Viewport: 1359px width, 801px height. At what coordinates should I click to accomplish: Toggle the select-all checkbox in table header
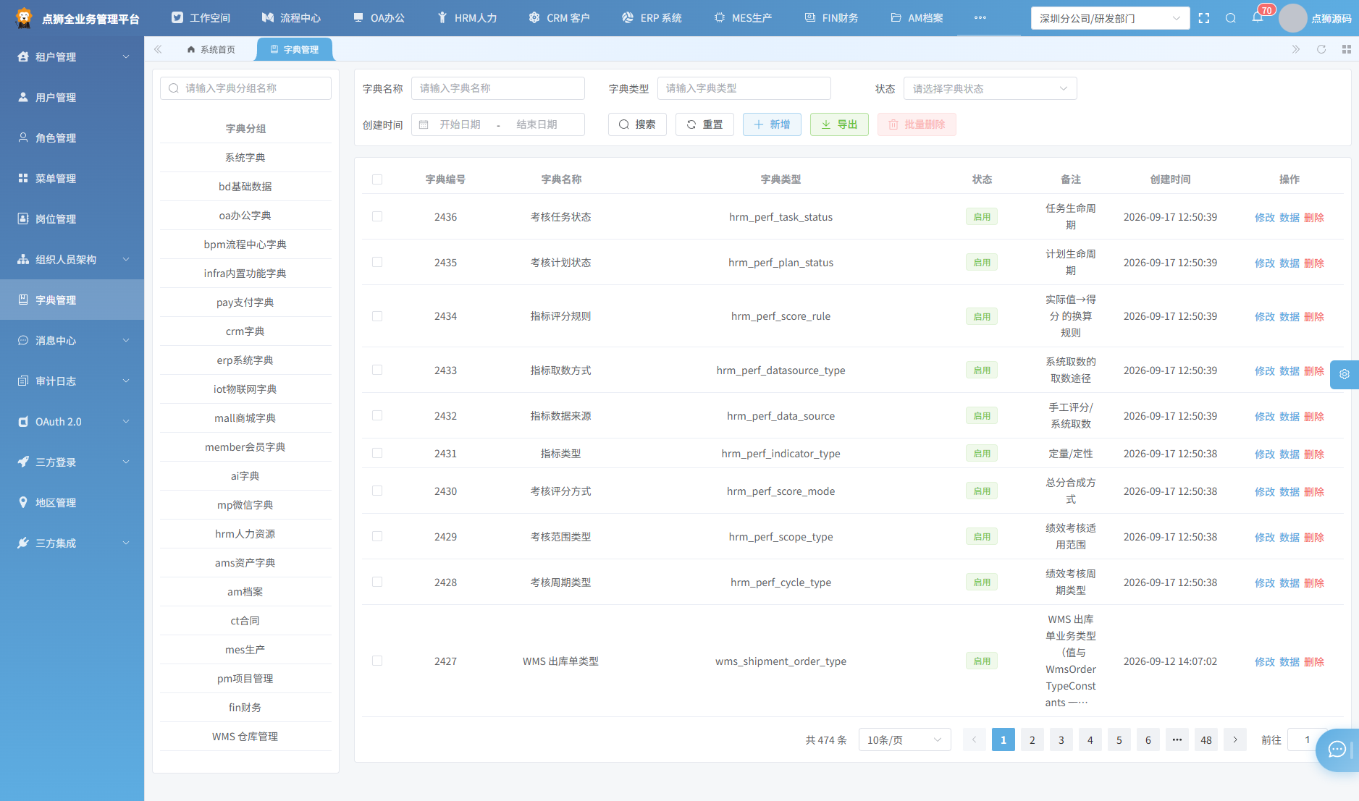377,179
